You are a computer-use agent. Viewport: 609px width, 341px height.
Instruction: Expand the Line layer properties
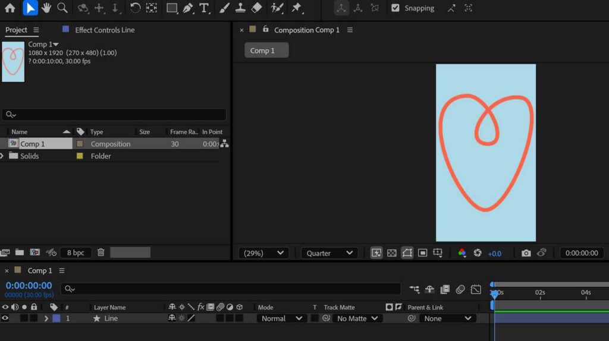point(46,318)
